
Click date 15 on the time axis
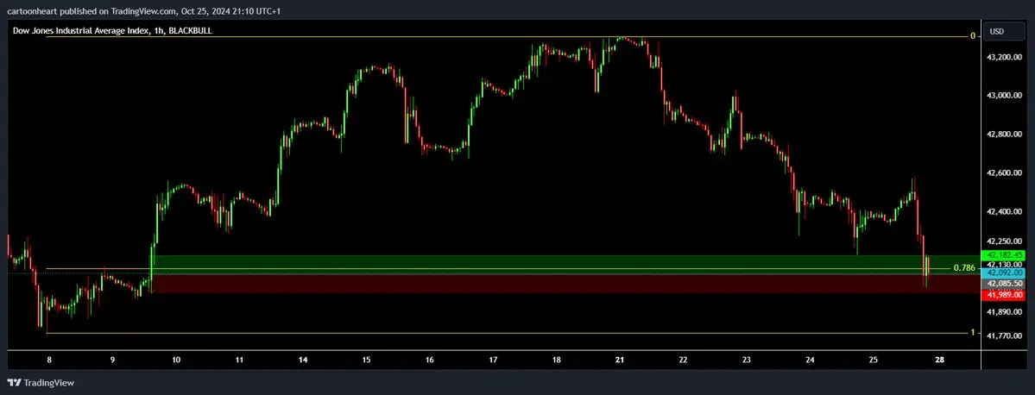366,360
